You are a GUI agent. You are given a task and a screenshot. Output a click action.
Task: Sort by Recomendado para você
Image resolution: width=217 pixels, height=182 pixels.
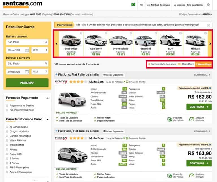click(x=162, y=64)
